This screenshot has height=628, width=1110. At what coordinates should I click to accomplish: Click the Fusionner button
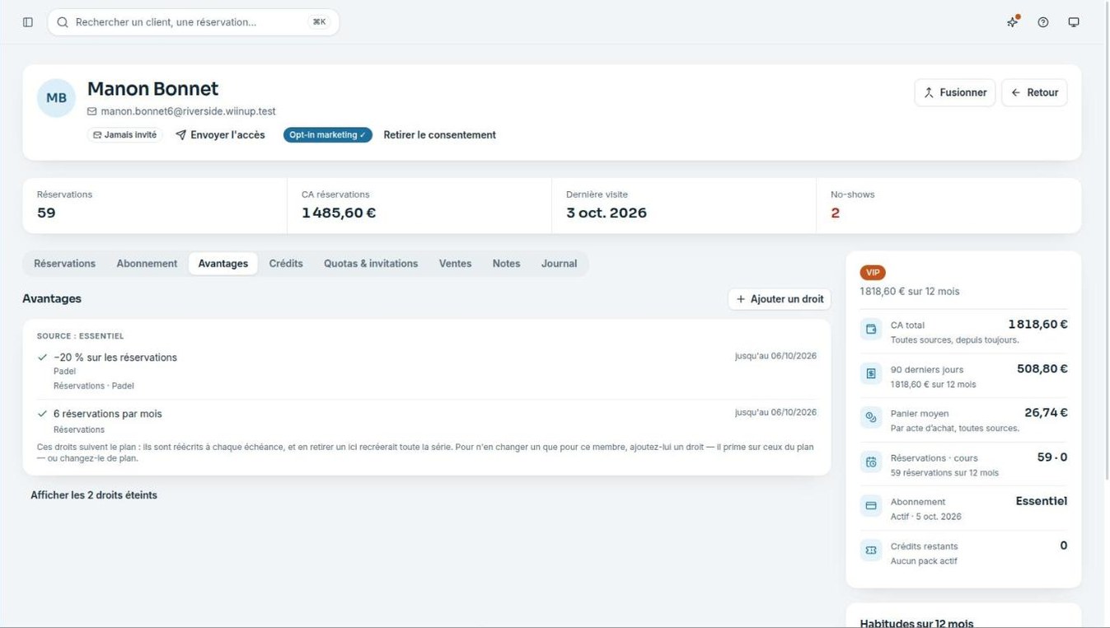[955, 93]
